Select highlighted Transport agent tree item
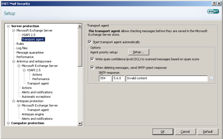The height and width of the screenshot is (139, 223). tap(33, 40)
